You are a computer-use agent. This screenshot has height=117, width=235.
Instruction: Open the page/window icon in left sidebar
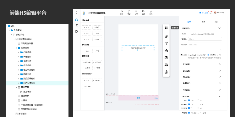(77, 31)
